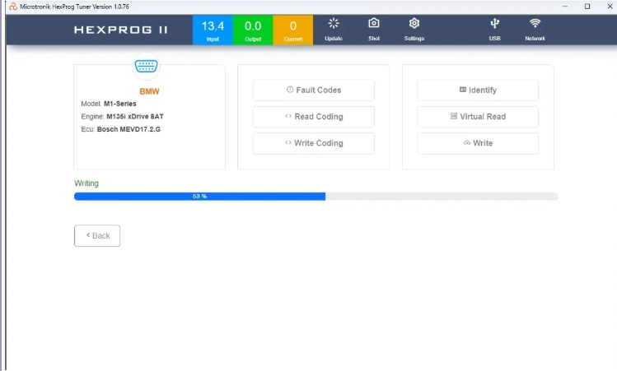Image resolution: width=617 pixels, height=371 pixels.
Task: Click the orange Current tile showing 0
Action: click(x=292, y=30)
